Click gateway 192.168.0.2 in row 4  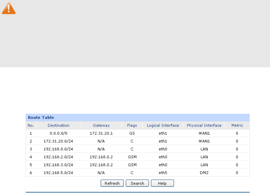tap(101, 157)
